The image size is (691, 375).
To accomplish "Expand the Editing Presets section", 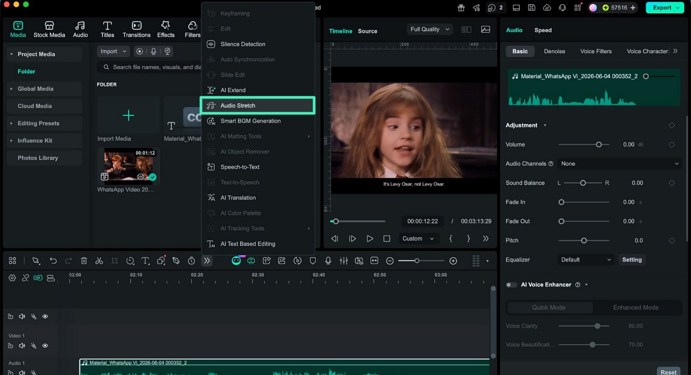I will tap(12, 123).
